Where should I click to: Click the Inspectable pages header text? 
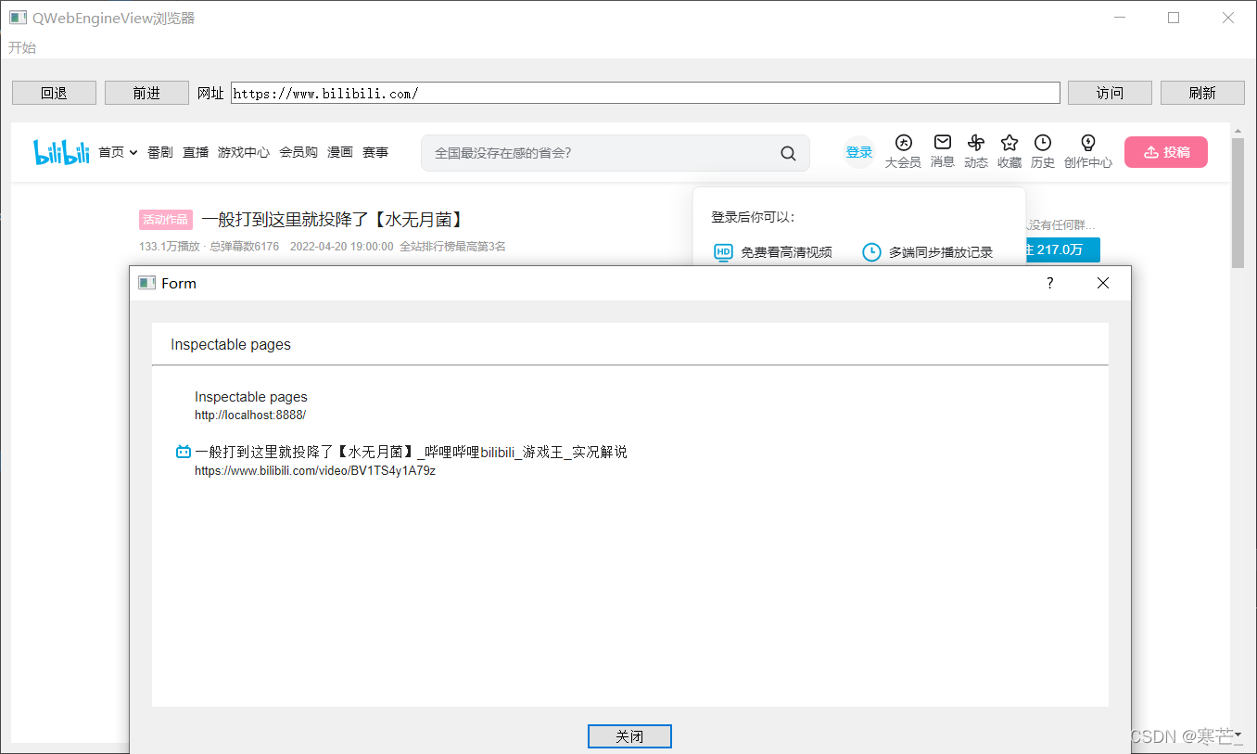[x=231, y=344]
